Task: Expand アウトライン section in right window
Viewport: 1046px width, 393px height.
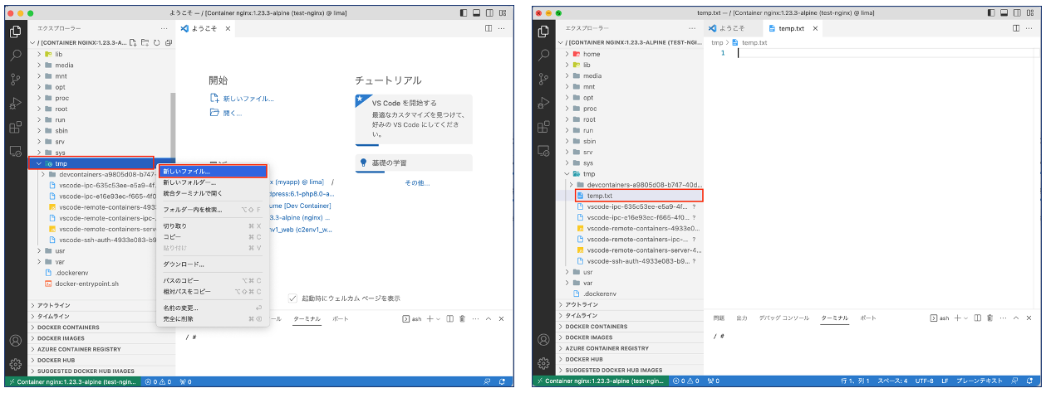Action: (631, 305)
